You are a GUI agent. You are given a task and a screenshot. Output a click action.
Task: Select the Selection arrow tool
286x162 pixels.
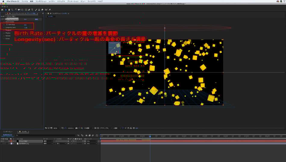[6, 10]
